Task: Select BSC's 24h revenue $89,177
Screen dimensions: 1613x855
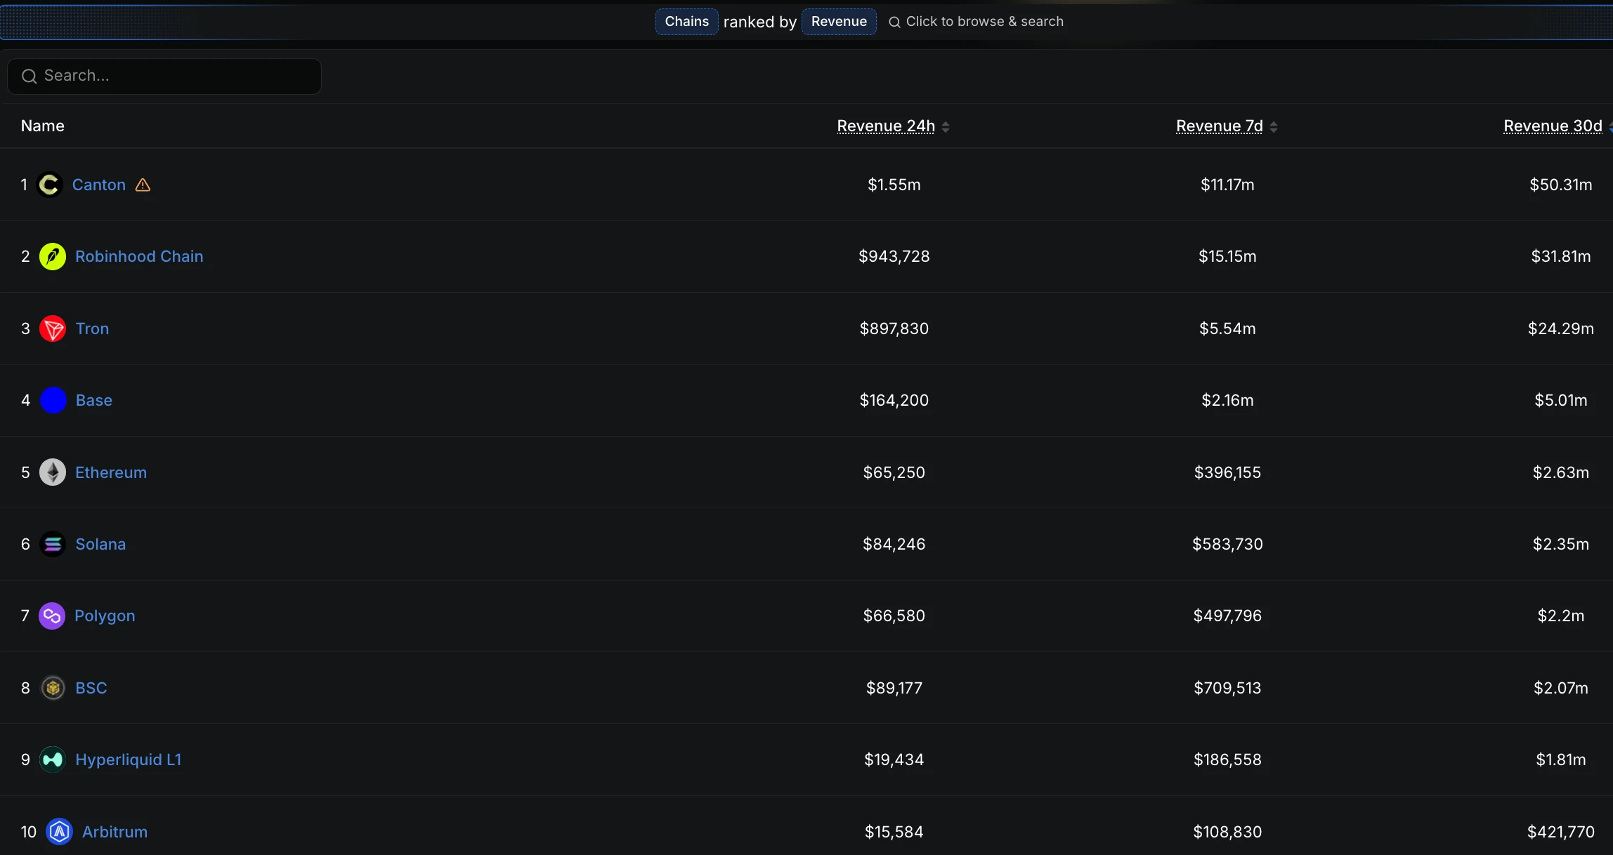Action: tap(894, 688)
